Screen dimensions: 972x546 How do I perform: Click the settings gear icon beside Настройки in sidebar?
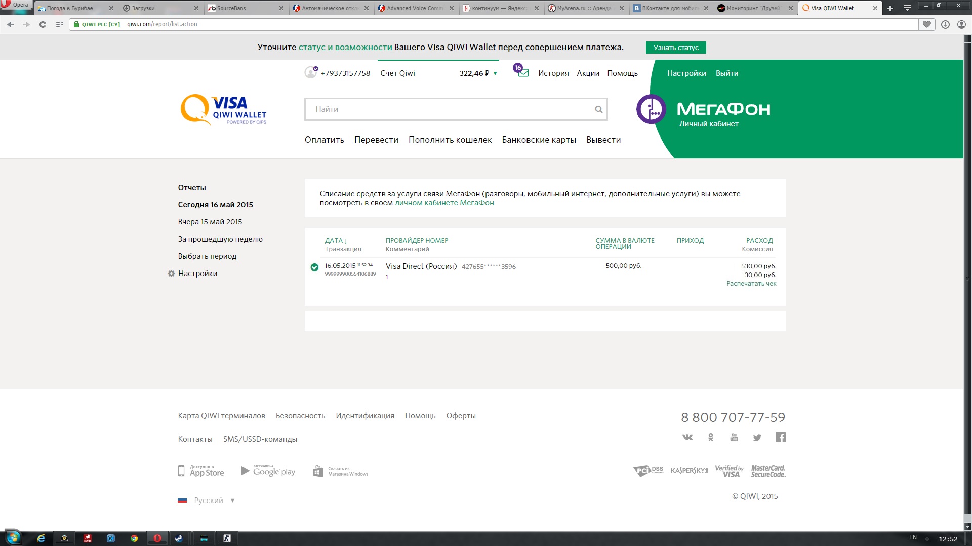point(171,274)
